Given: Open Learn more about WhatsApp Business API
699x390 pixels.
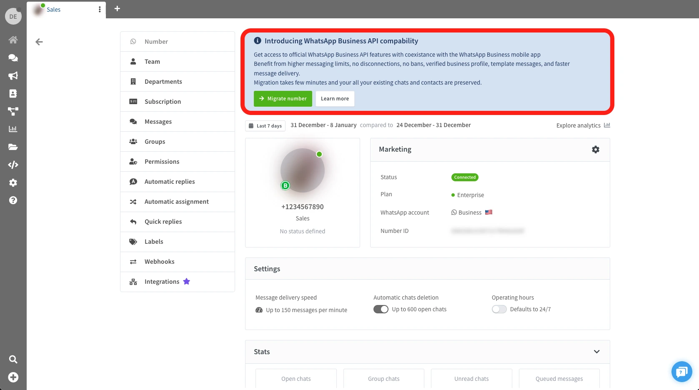Looking at the screenshot, I should (x=335, y=98).
